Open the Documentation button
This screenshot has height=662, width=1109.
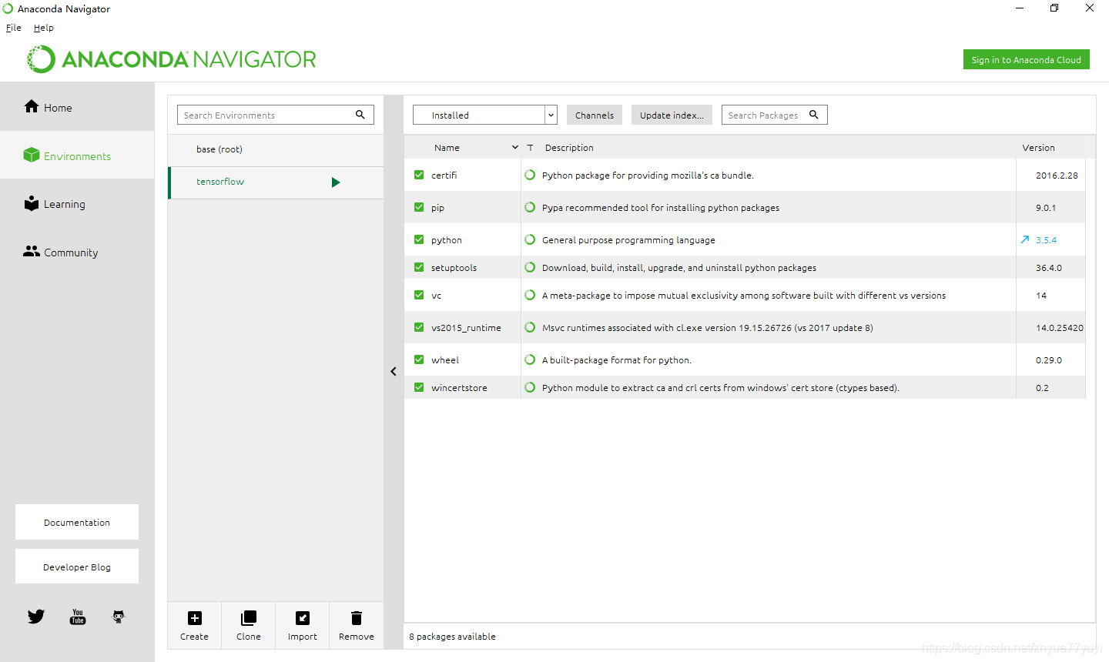[77, 522]
